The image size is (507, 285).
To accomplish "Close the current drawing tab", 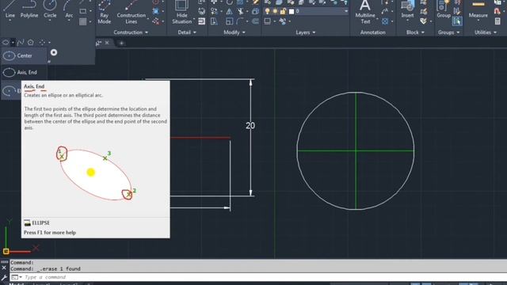I will (107, 43).
